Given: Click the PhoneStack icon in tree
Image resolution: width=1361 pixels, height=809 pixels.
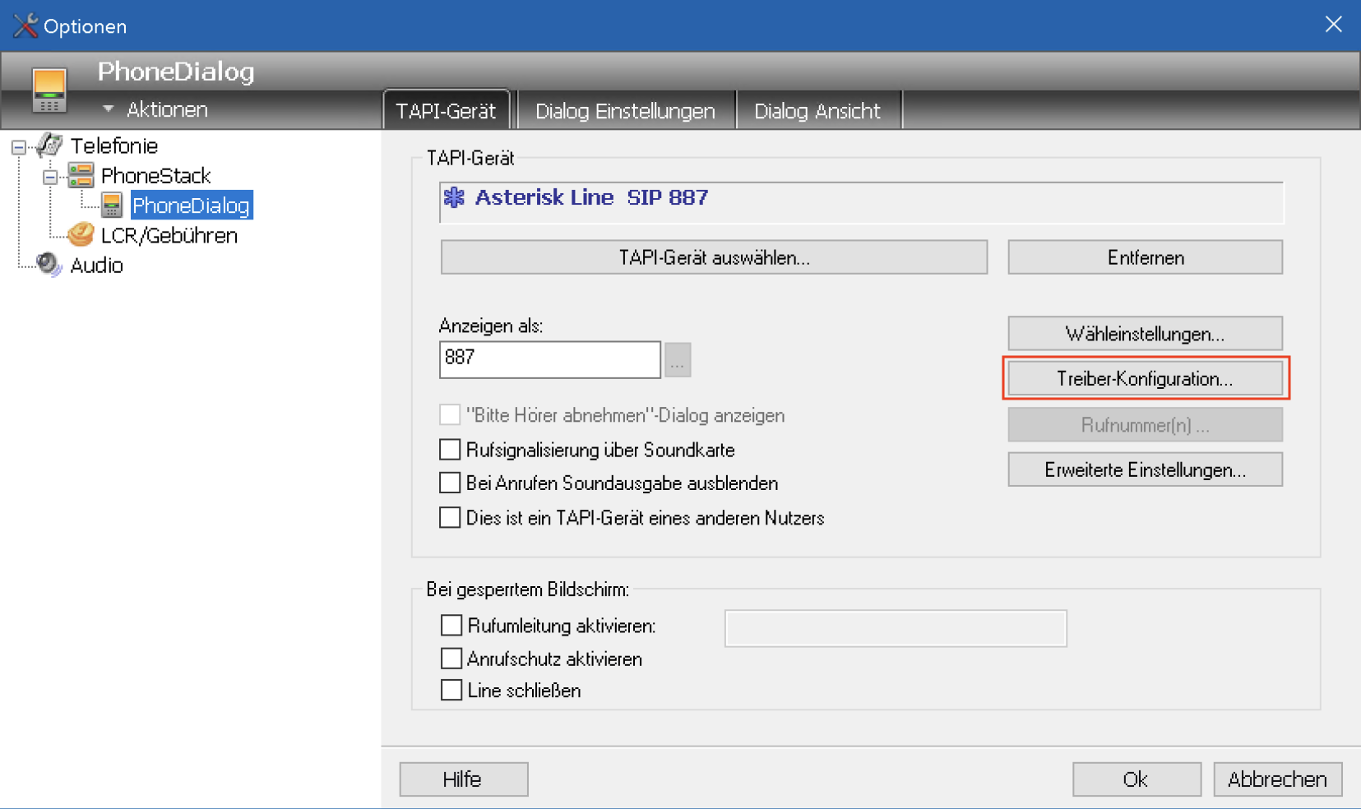Looking at the screenshot, I should [81, 175].
